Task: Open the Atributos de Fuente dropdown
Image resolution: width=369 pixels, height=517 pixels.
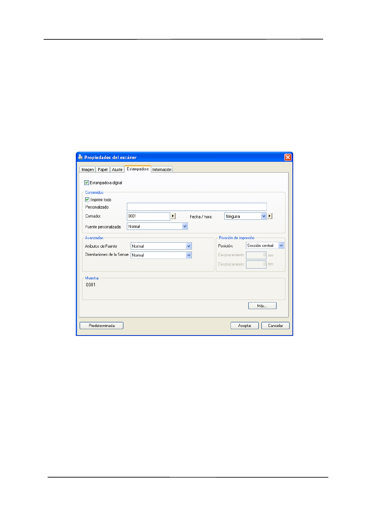Action: [161, 246]
